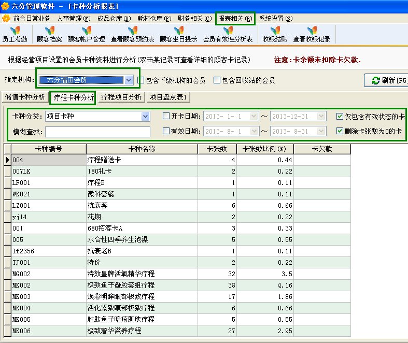Click cell LF001
This screenshot has width=408, height=343.
(x=49, y=183)
